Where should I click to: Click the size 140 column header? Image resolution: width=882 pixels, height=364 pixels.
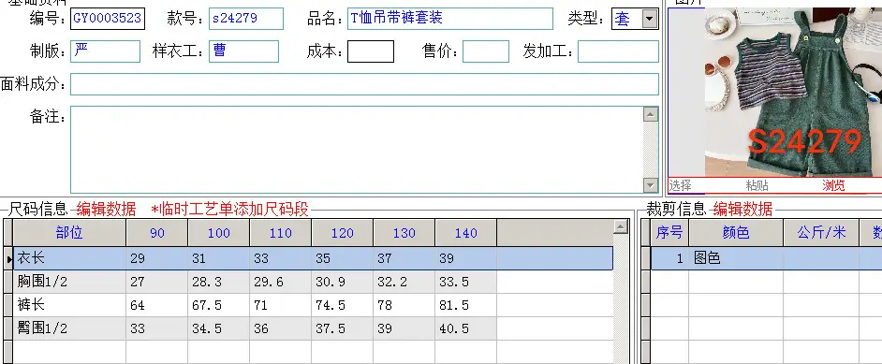tap(465, 233)
